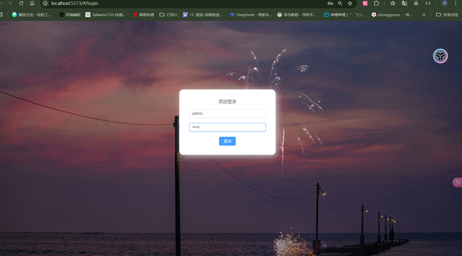Open the 菜鸟教程 bookmark
This screenshot has height=256, width=462.
pos(297,14)
